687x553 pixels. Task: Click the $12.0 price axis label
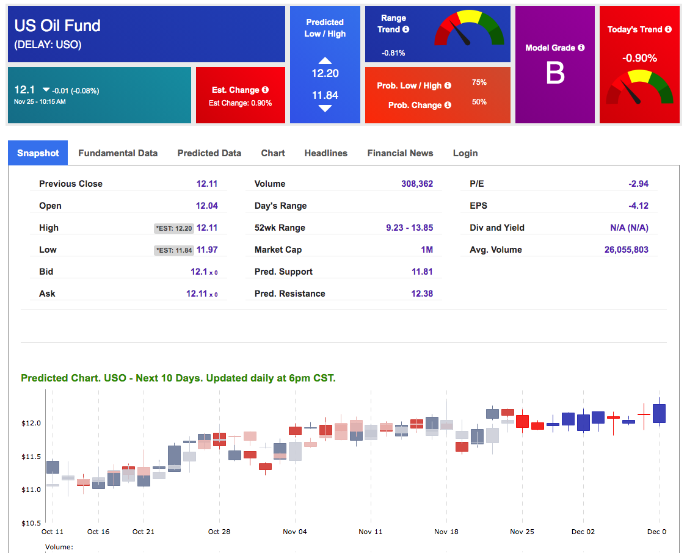coord(31,423)
